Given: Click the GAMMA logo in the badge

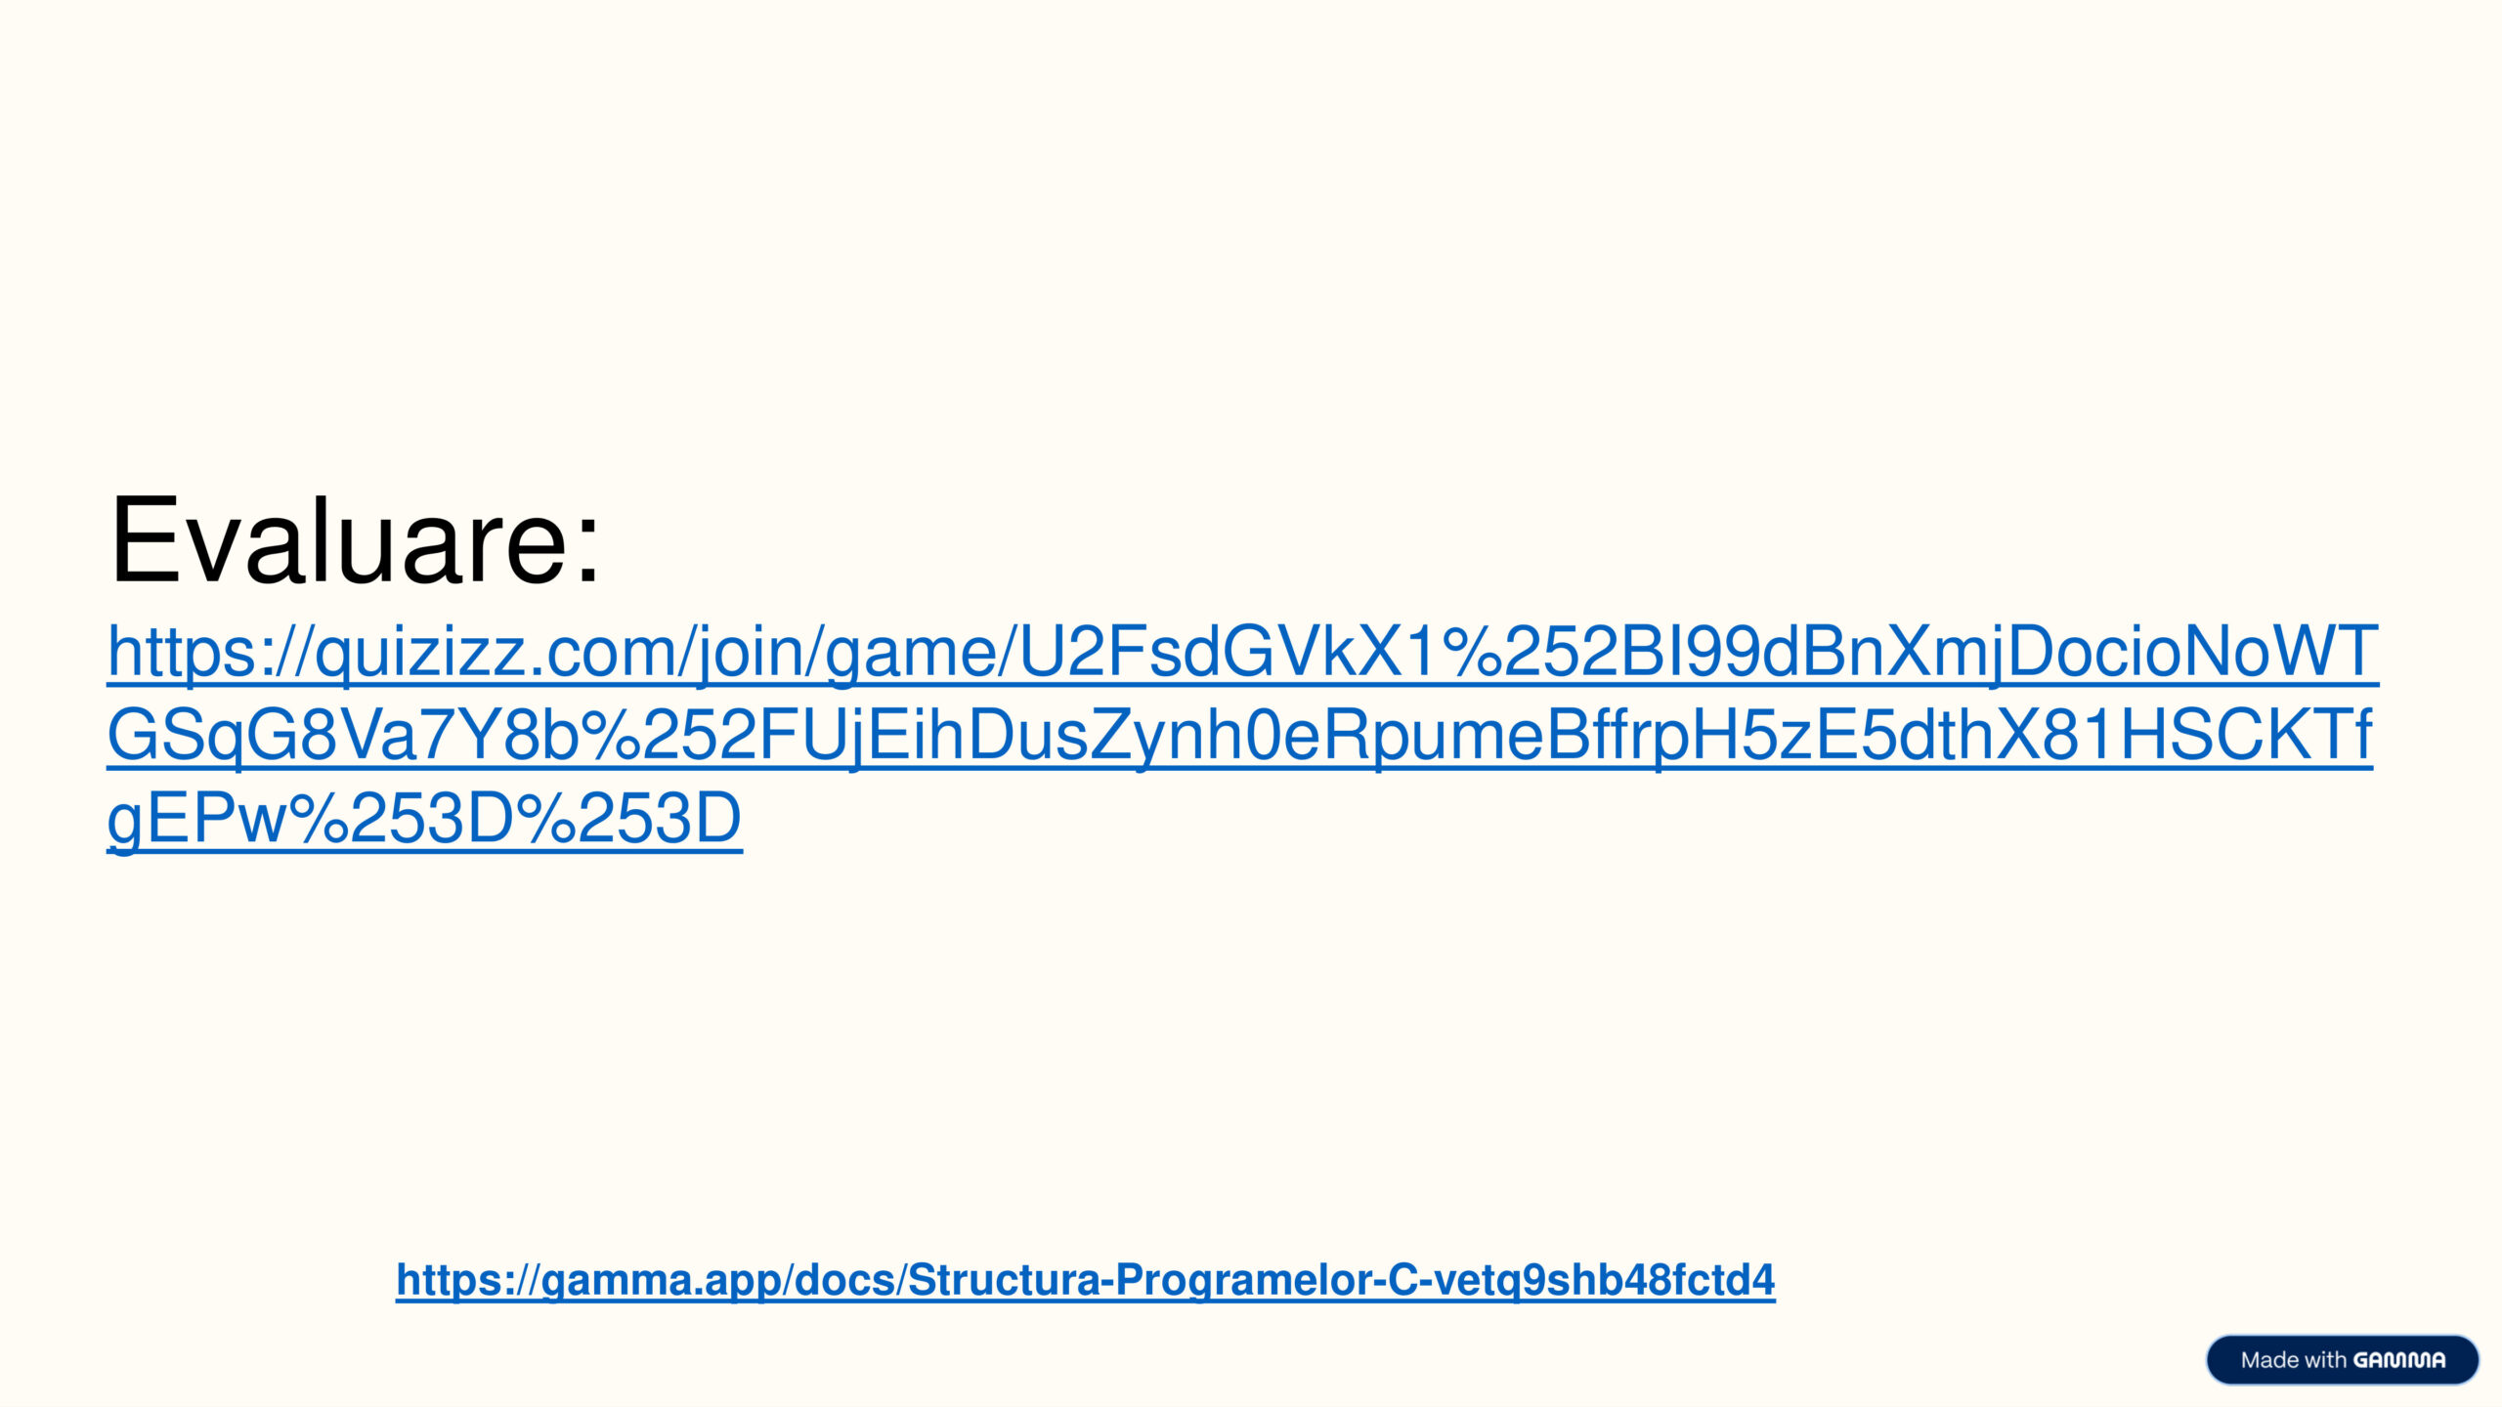Looking at the screenshot, I should point(2398,1360).
